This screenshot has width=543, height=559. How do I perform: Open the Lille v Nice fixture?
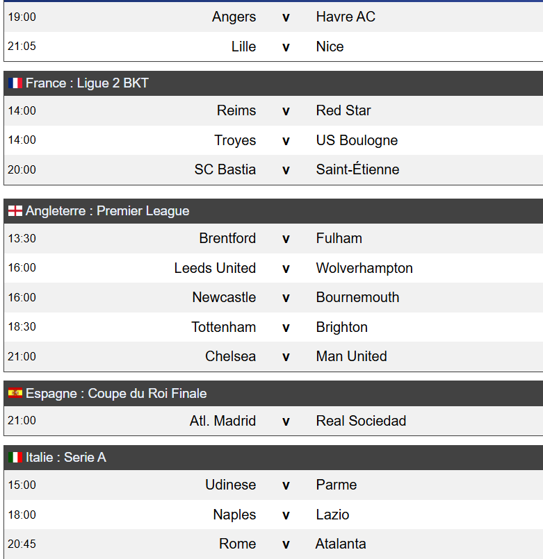[x=286, y=47]
